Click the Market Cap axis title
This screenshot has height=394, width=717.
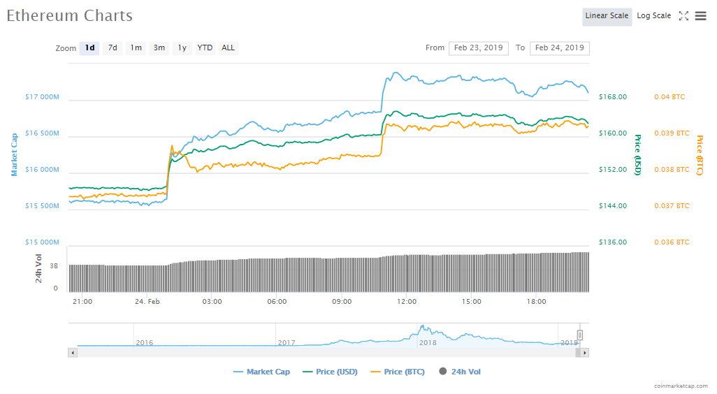pos(14,154)
